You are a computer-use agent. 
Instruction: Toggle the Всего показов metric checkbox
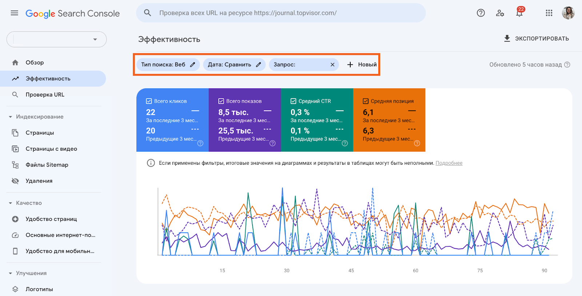pos(221,101)
